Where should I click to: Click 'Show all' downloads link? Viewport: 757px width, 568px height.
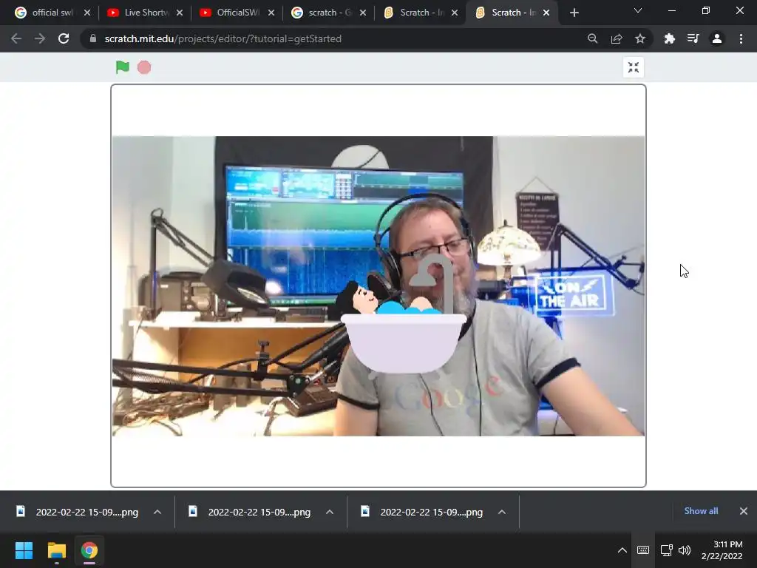701,511
